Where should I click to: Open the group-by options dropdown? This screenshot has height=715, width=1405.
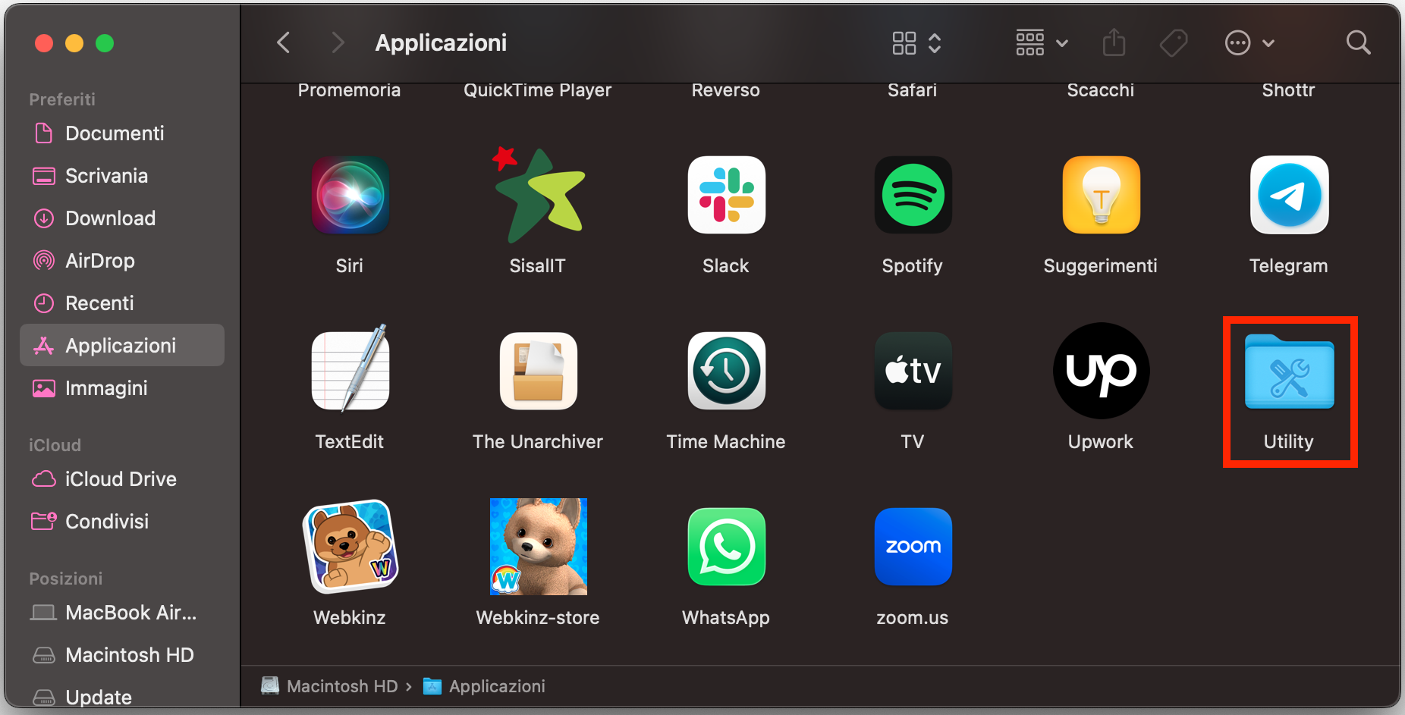tap(1042, 43)
